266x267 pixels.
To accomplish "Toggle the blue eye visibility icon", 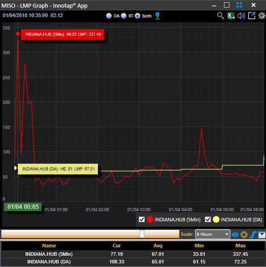I will click(x=235, y=235).
